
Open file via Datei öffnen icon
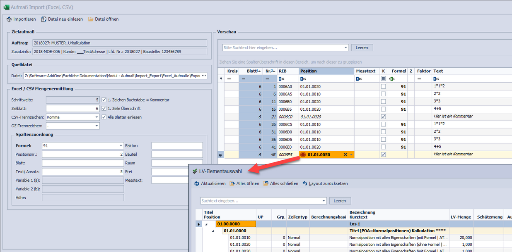tap(91, 19)
